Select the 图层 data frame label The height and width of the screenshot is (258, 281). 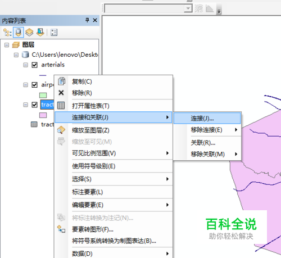coord(28,44)
